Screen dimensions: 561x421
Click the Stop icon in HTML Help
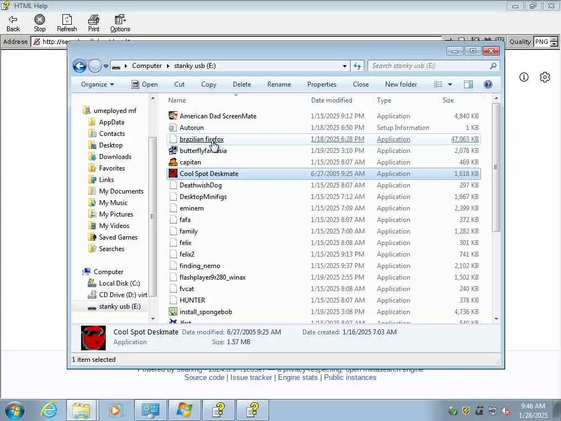click(39, 19)
